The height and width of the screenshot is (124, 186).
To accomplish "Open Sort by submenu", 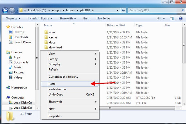I will click(x=70, y=59).
